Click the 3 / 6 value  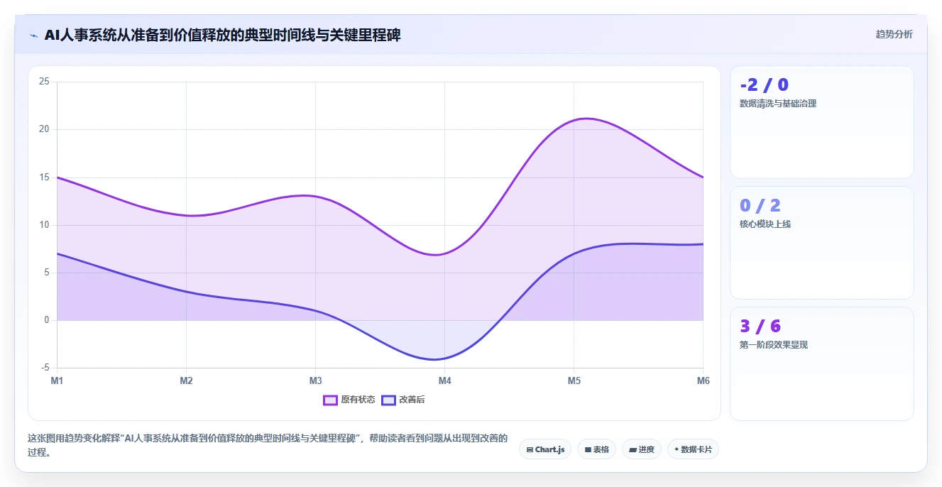tap(760, 327)
